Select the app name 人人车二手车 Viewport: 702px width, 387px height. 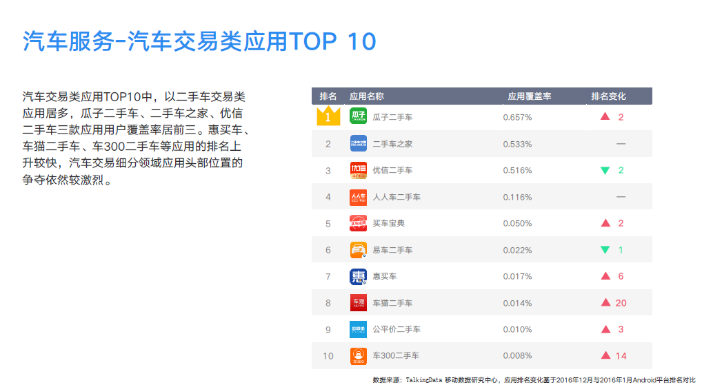pos(397,197)
